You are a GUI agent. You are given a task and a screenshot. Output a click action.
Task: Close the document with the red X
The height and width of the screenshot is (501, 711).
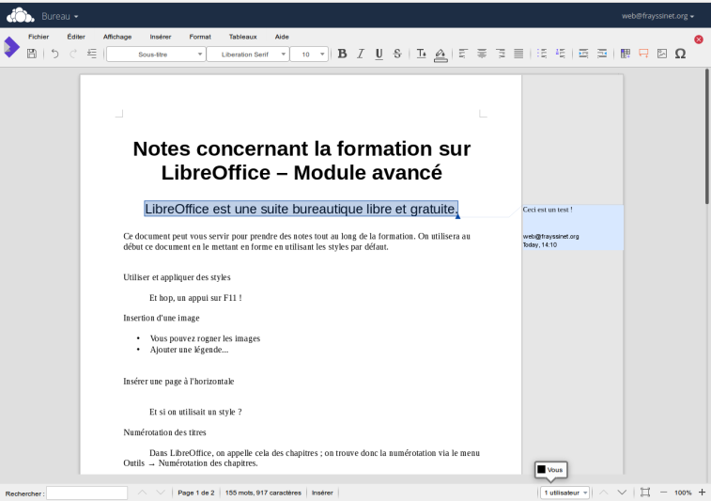coord(699,39)
